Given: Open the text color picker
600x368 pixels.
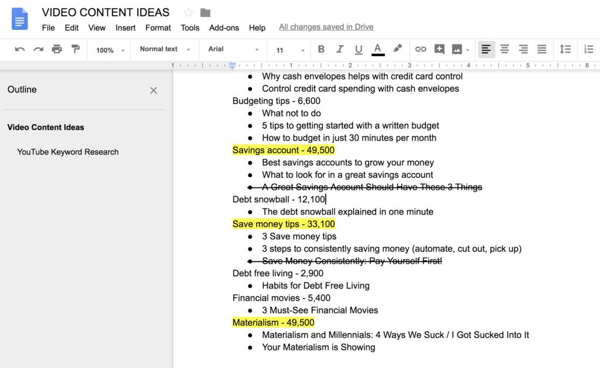Looking at the screenshot, I should point(378,50).
